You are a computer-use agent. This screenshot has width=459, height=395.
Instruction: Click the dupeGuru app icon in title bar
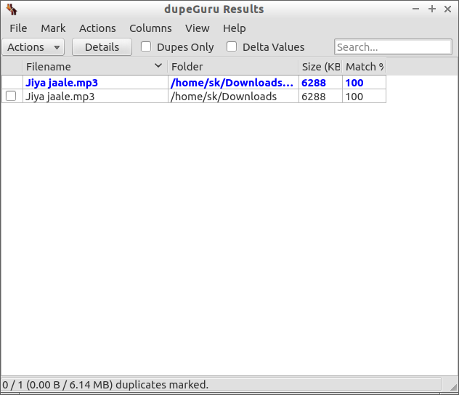pos(10,9)
